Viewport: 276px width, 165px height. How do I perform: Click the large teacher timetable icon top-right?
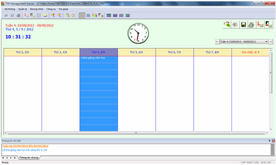point(269,25)
